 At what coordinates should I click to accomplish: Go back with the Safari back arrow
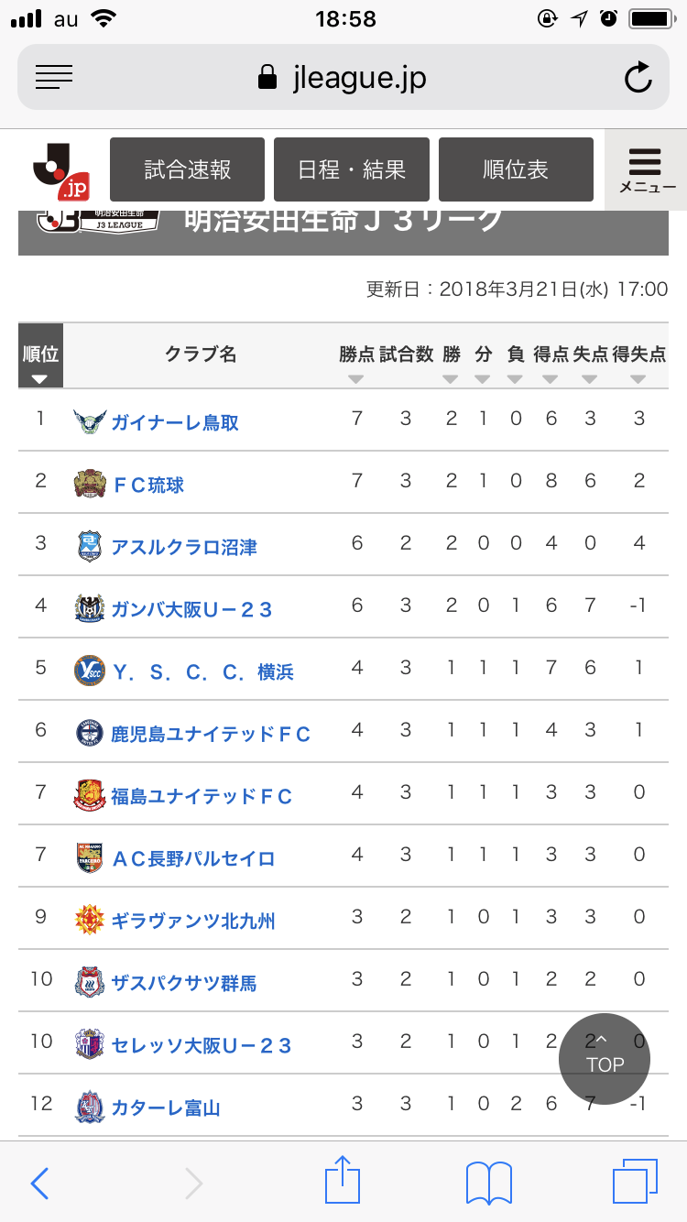(x=40, y=1182)
